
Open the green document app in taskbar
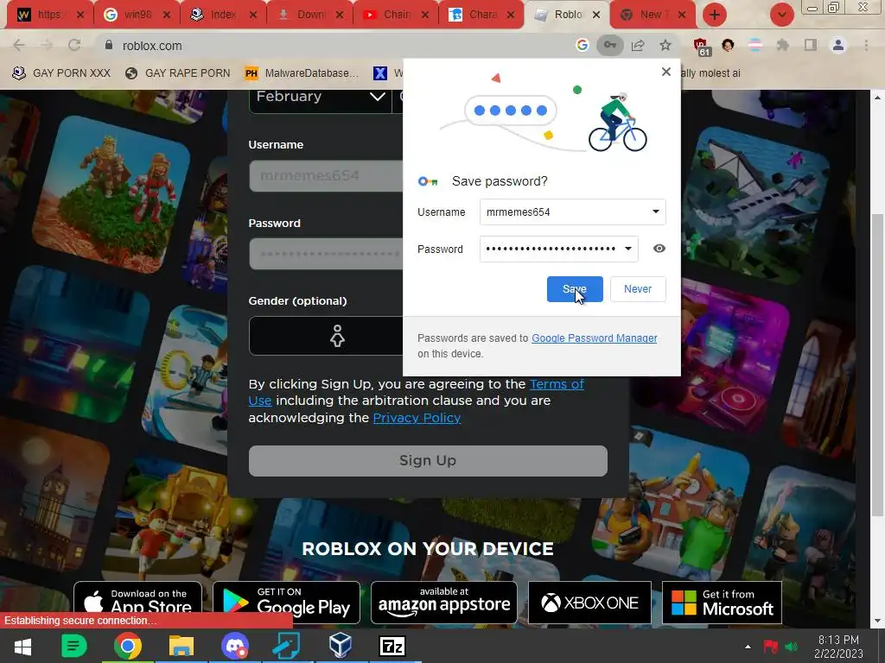click(74, 646)
